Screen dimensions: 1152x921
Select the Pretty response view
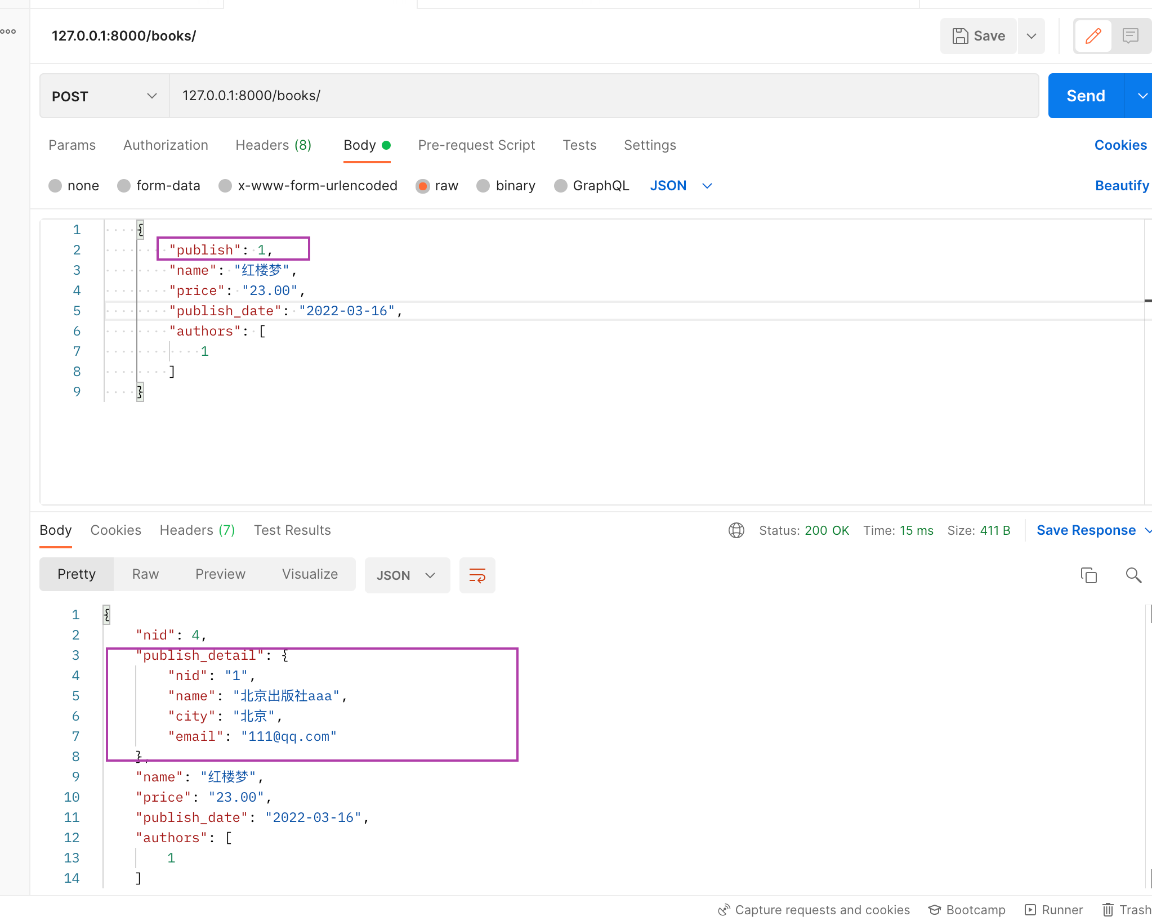[x=77, y=574]
